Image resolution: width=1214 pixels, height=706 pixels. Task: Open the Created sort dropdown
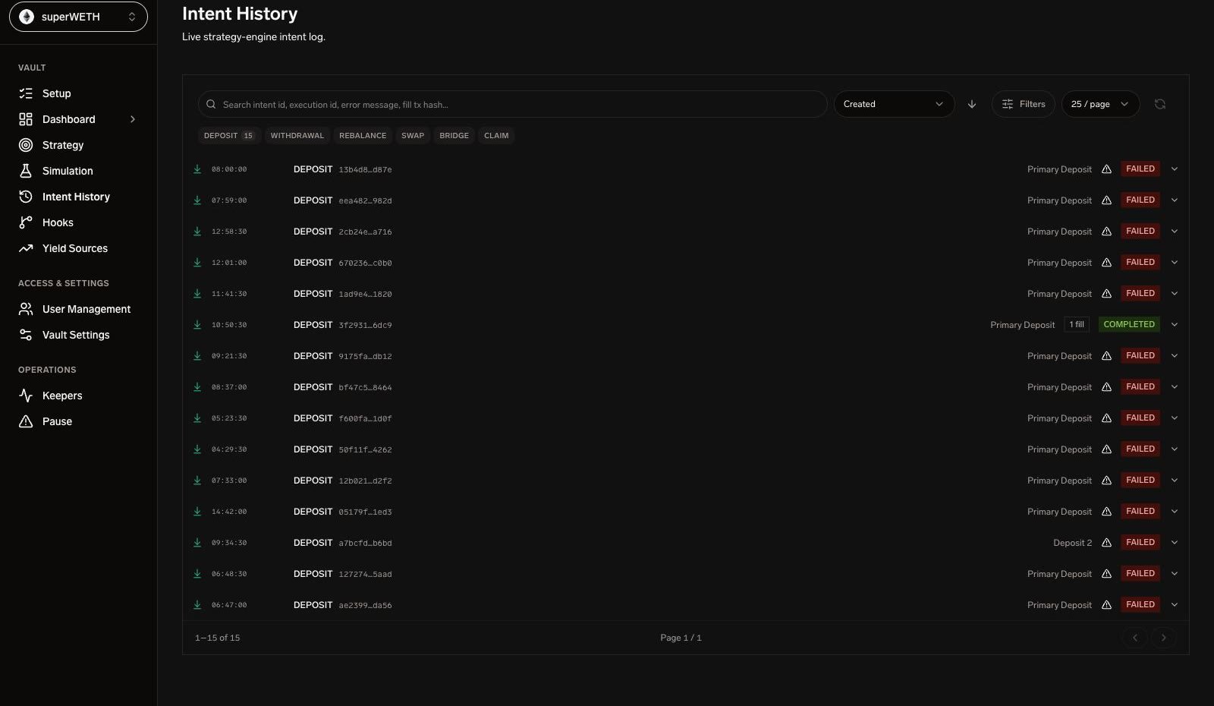tap(894, 104)
